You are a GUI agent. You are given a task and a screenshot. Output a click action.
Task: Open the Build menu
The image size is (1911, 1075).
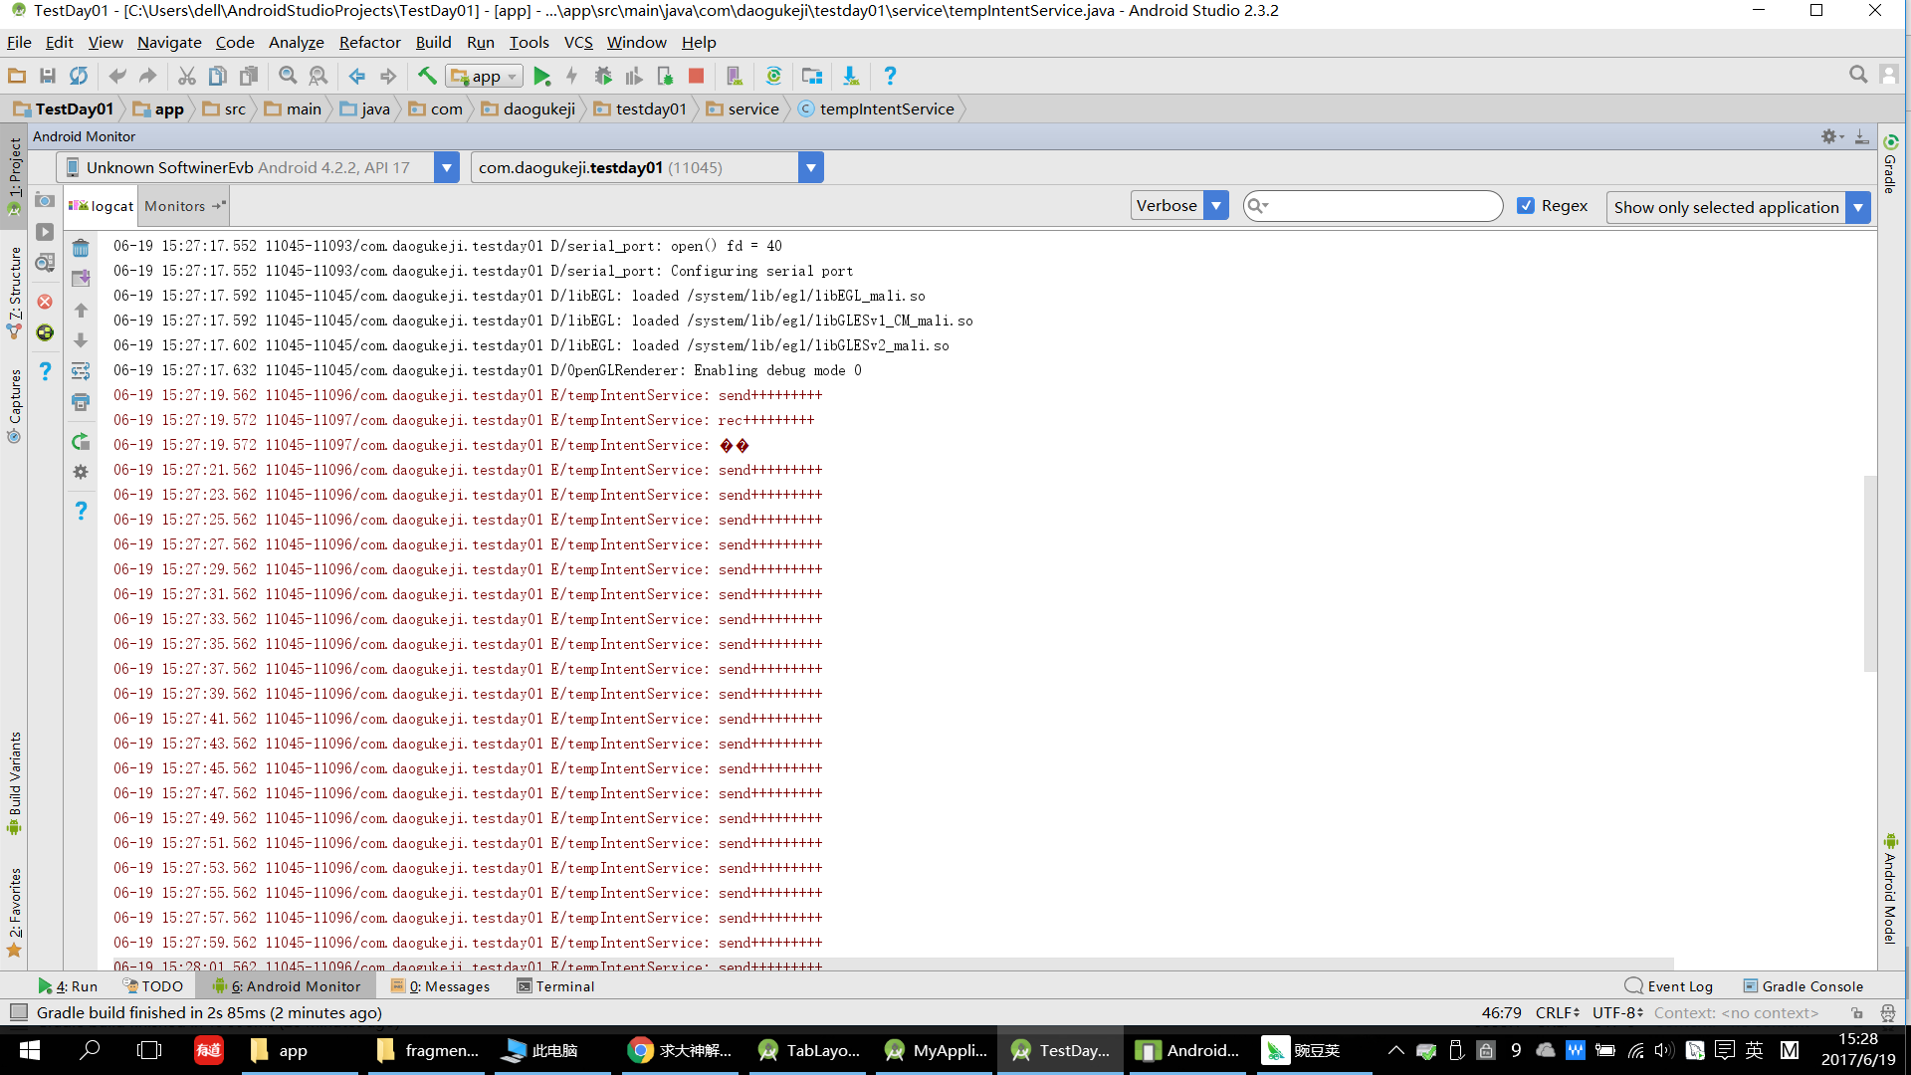pyautogui.click(x=433, y=42)
